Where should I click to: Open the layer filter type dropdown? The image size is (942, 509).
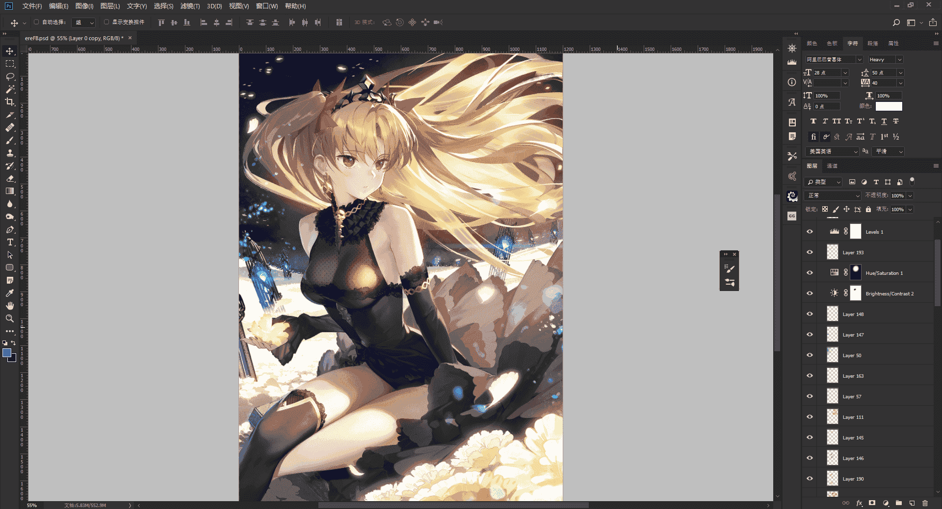[x=824, y=182]
